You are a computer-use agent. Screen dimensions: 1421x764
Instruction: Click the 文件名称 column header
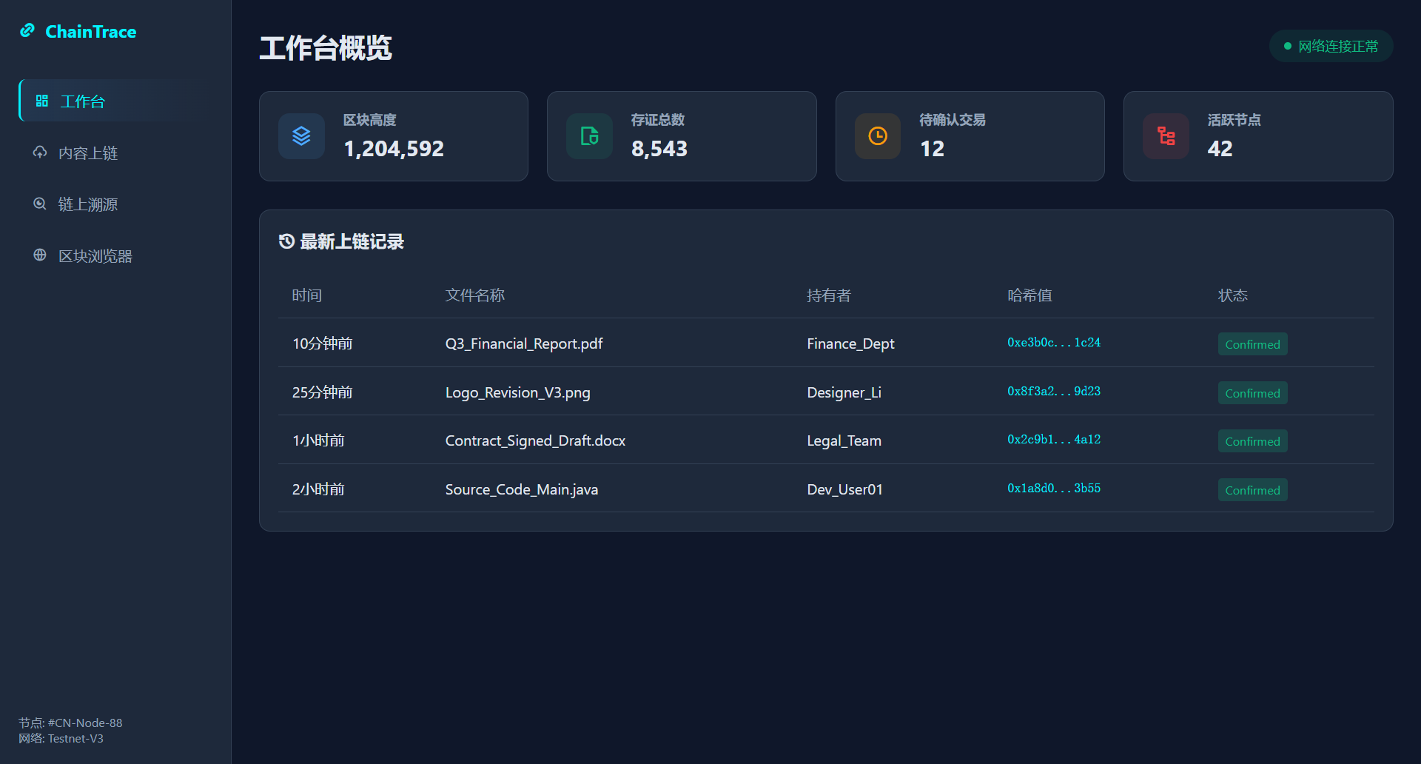[474, 295]
